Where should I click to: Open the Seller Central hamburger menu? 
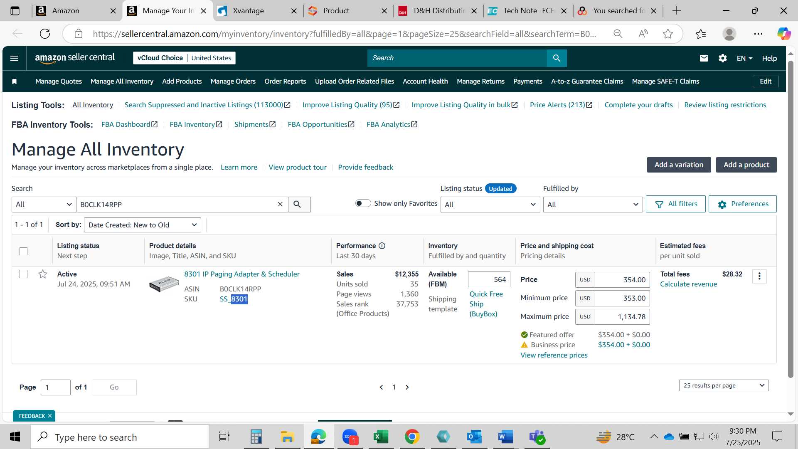(14, 58)
